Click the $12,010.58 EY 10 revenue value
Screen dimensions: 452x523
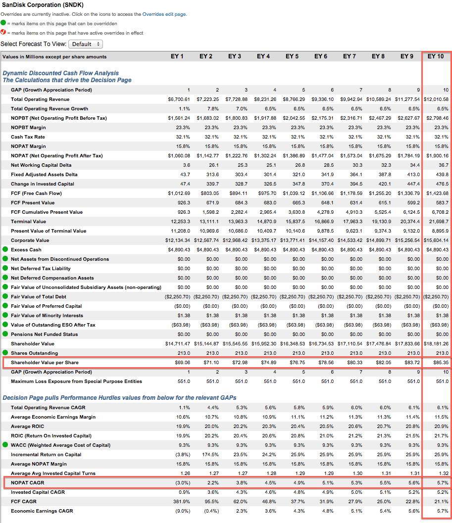(x=436, y=99)
